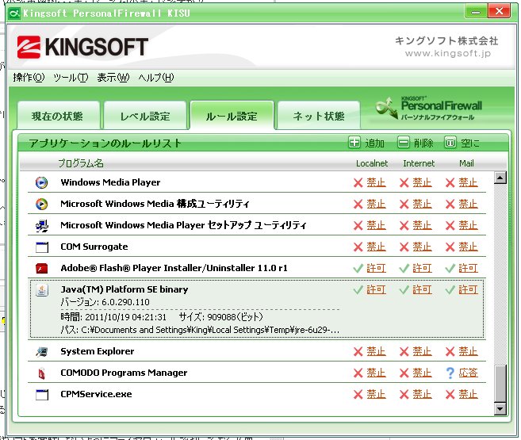Click the COM Surrogate window icon
The height and width of the screenshot is (440, 521).
click(x=42, y=247)
